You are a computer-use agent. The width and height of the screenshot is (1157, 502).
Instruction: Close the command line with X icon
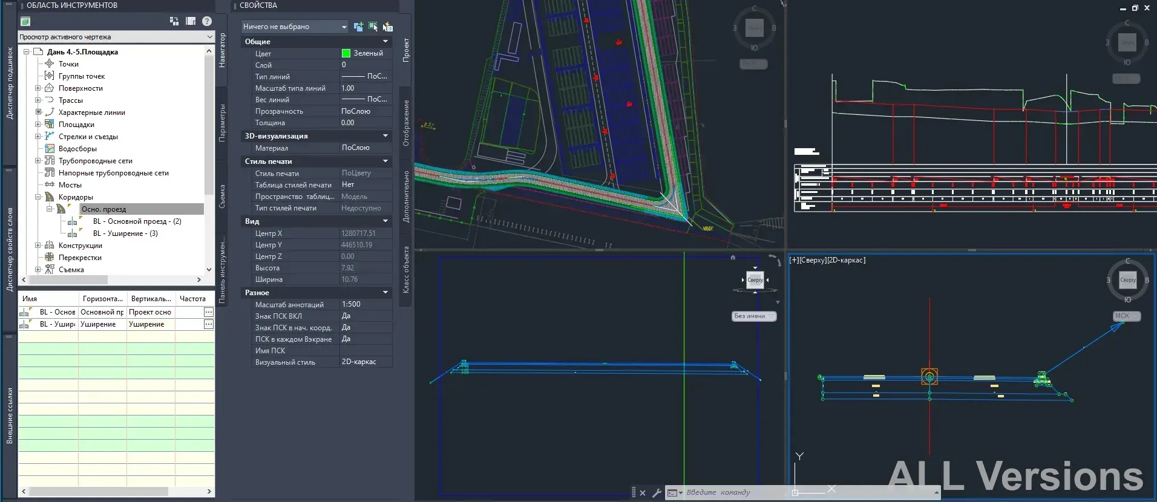(x=643, y=493)
